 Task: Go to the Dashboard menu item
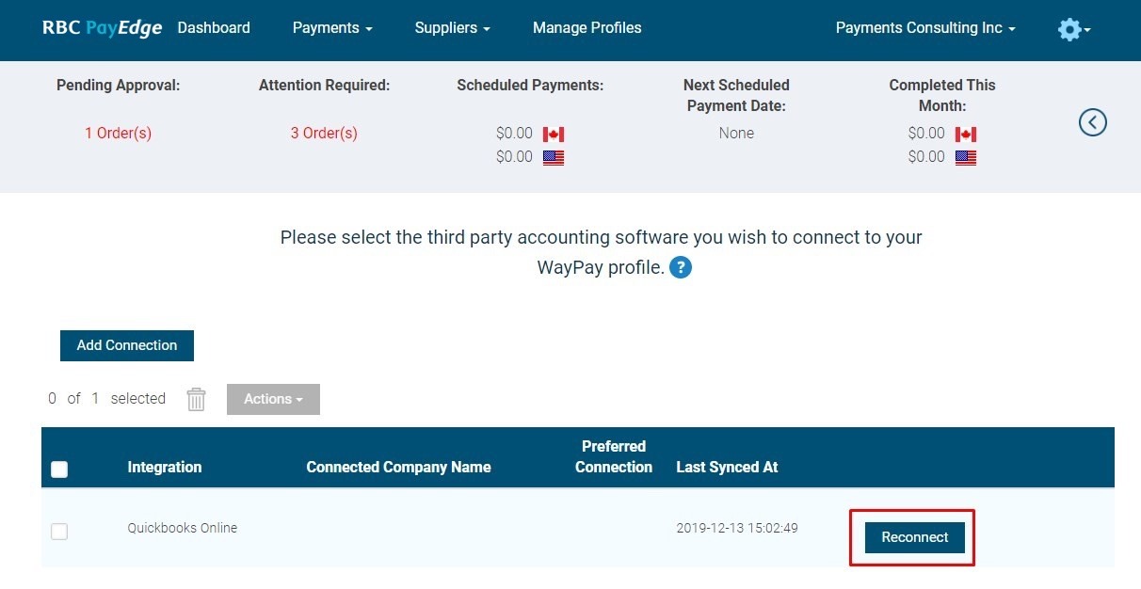214,28
